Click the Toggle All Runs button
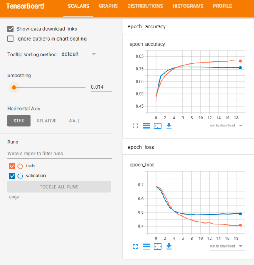 59,187
